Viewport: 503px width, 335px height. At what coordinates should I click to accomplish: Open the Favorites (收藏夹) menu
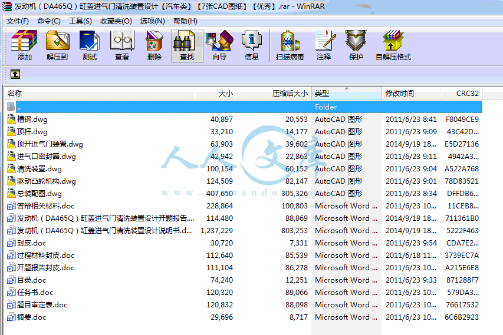[x=116, y=21]
